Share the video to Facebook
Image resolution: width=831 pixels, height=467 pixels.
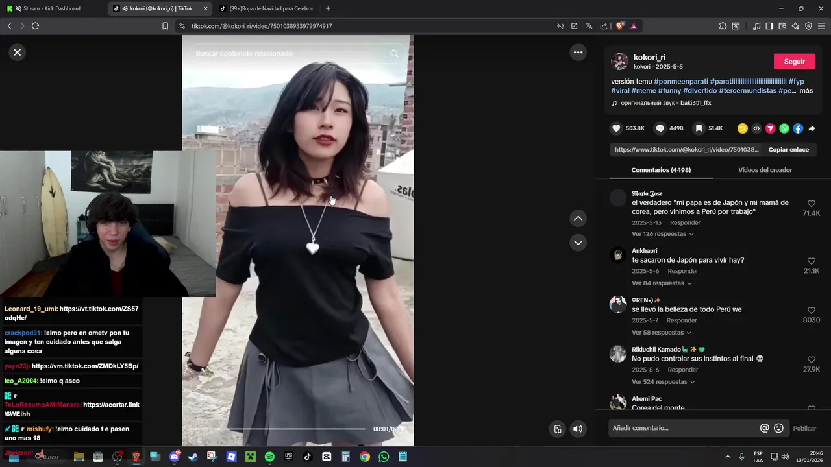pos(798,128)
